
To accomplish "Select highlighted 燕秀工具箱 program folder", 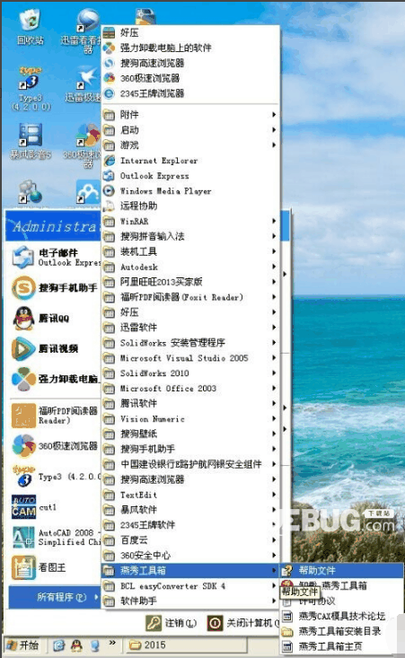I will 191,570.
